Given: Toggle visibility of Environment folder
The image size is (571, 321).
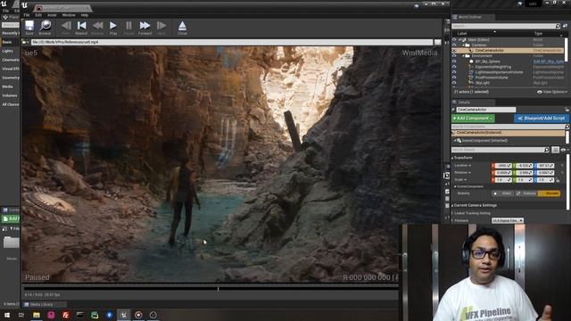Looking at the screenshot, I should (454, 56).
